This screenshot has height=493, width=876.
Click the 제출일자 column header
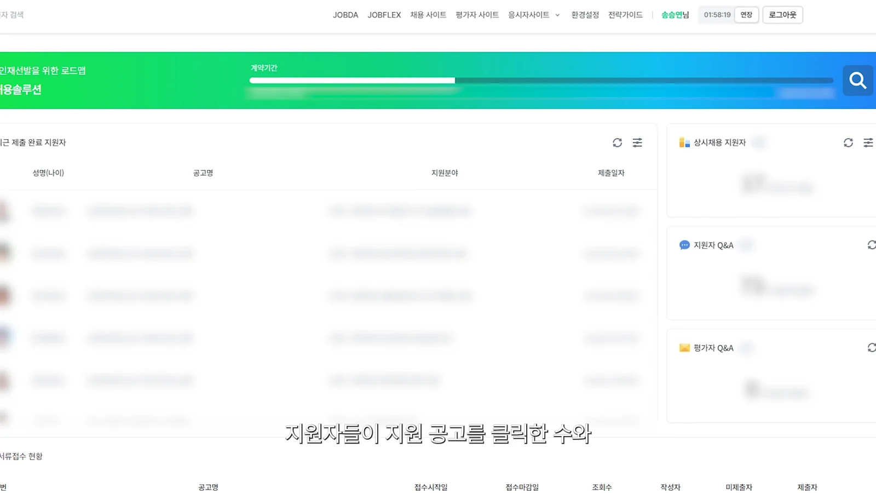(611, 173)
